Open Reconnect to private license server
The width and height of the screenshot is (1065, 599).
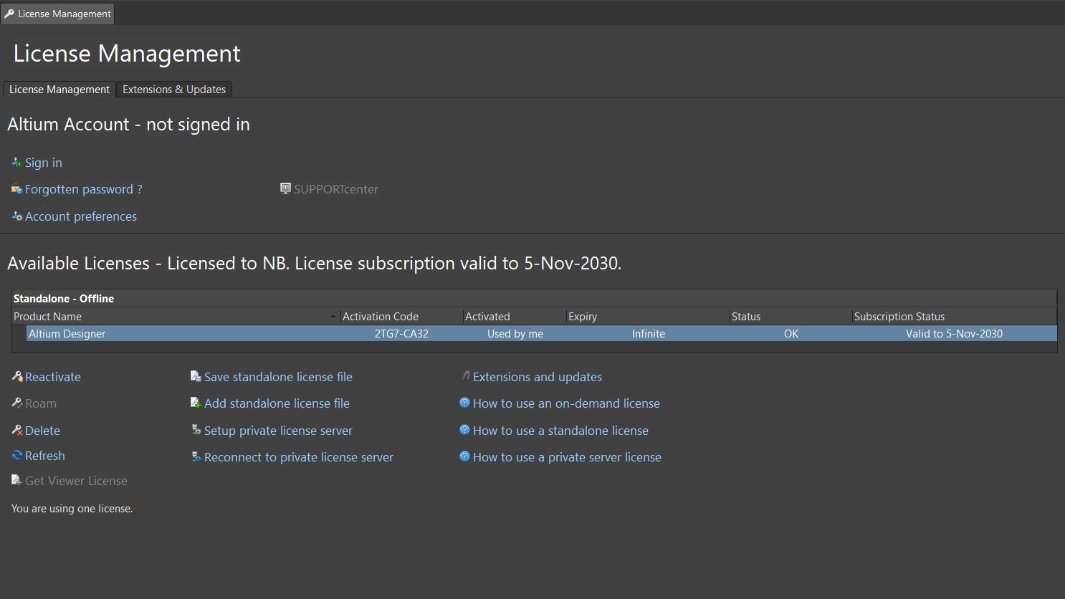298,457
